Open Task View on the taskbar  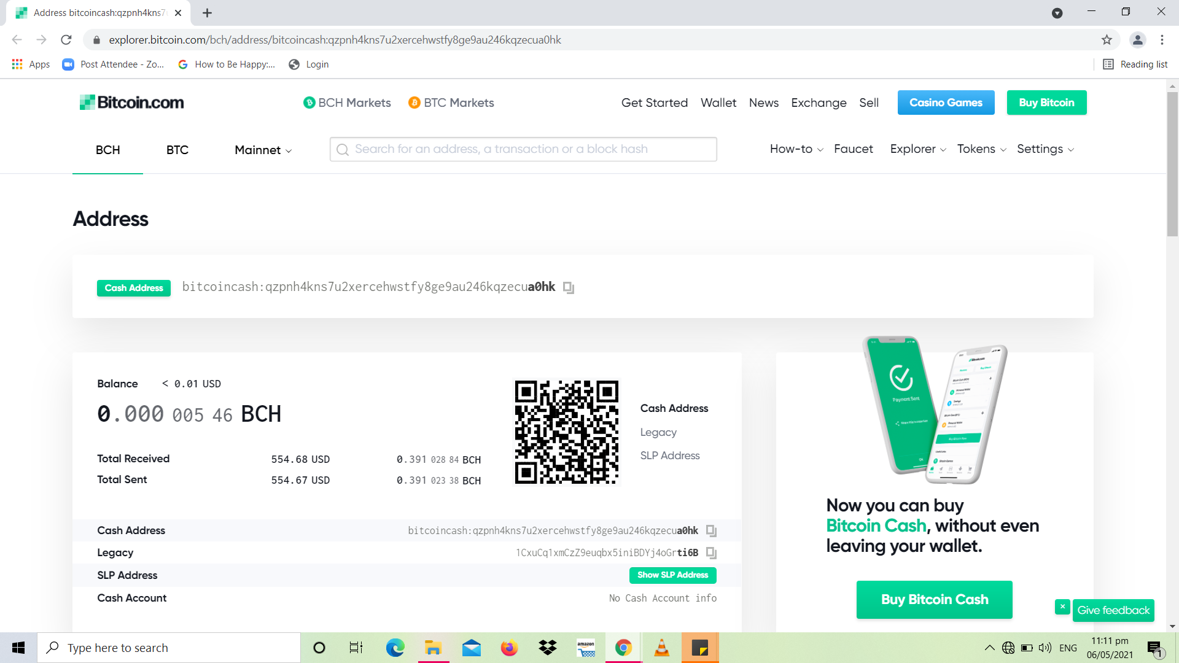click(x=356, y=648)
